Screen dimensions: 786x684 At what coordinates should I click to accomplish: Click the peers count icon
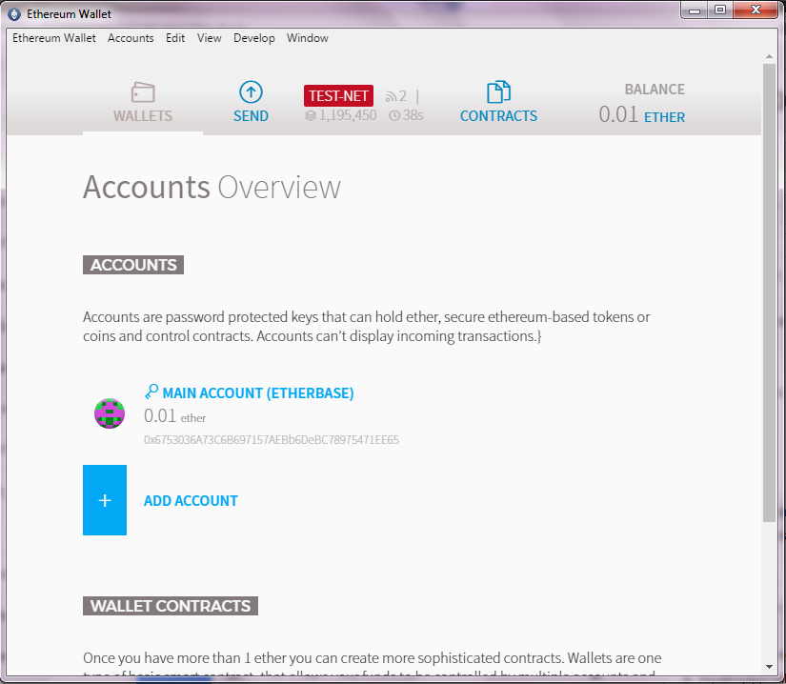pos(391,96)
